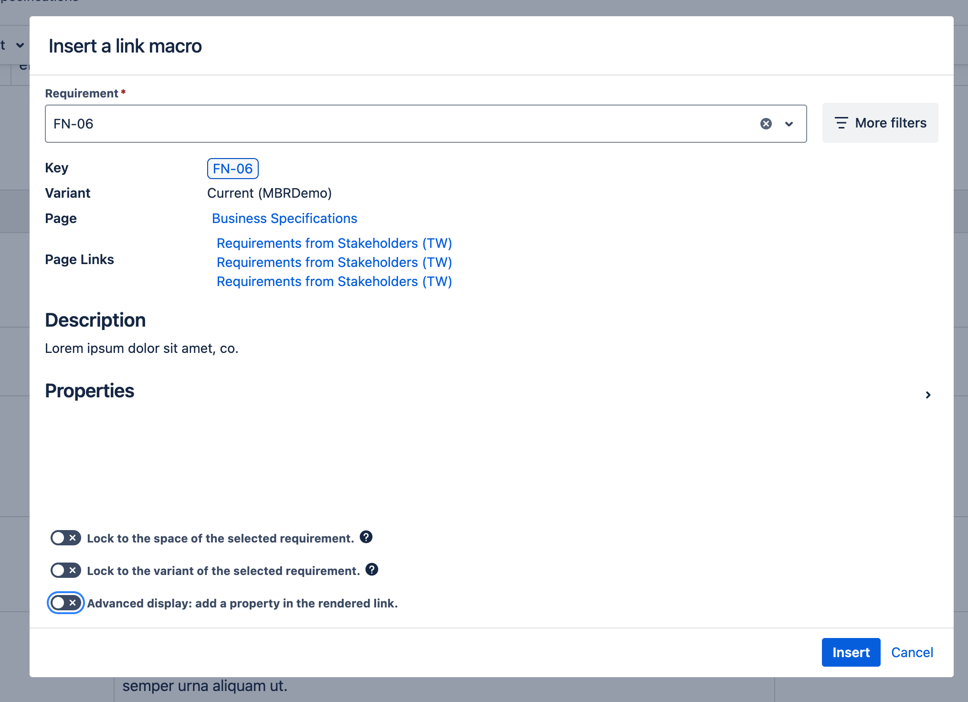Clear the FN-06 requirement search text
Image resolution: width=968 pixels, height=702 pixels.
[x=766, y=124]
